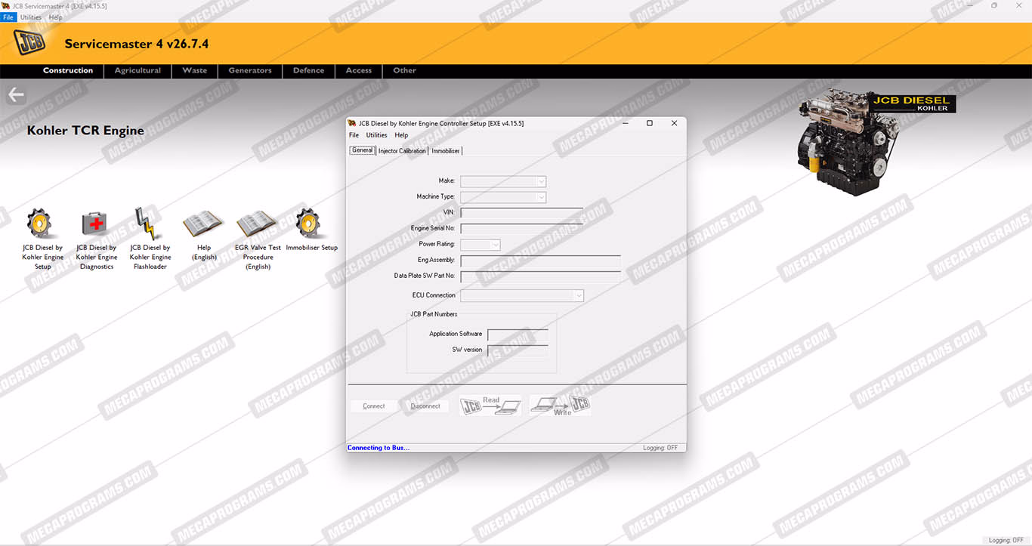Image resolution: width=1032 pixels, height=546 pixels.
Task: Select the Defence category tab
Action: click(x=309, y=71)
